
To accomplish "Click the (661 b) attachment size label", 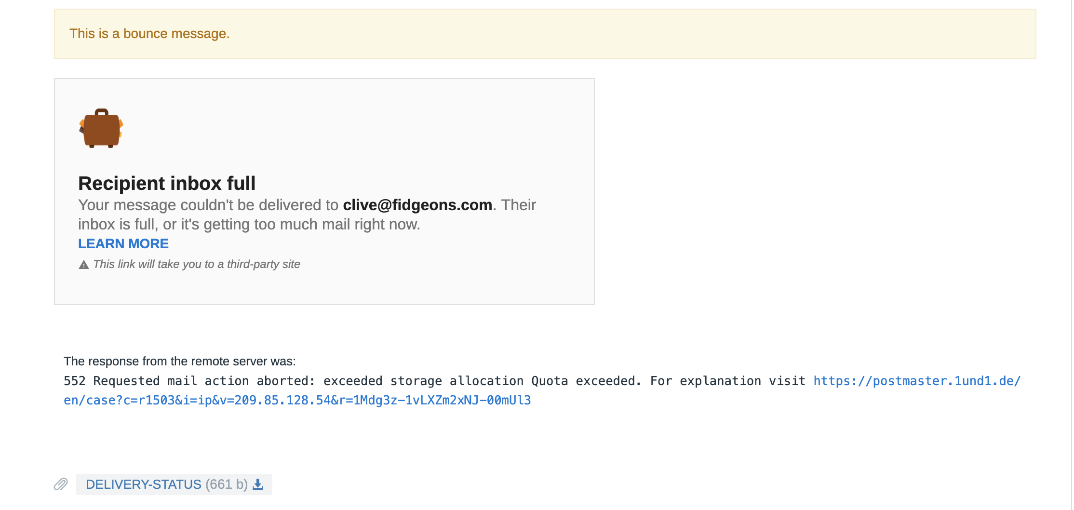I will click(227, 484).
